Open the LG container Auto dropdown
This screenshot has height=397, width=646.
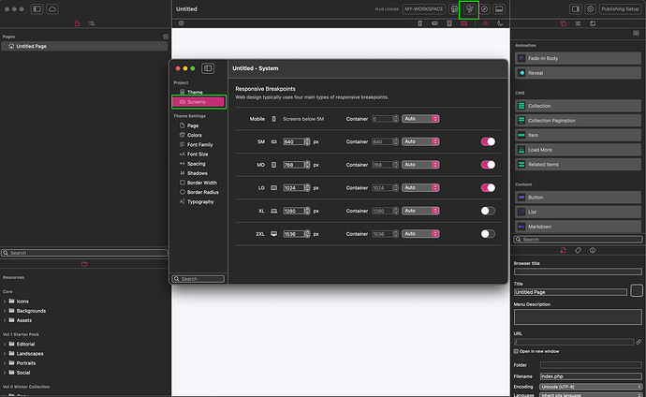[420, 188]
